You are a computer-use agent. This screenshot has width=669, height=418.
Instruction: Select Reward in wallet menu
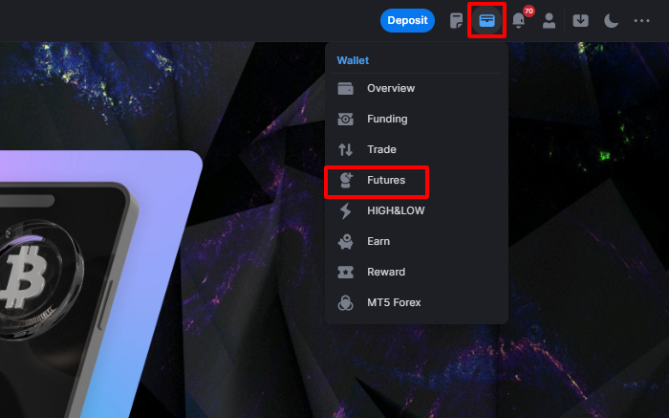tap(417, 272)
